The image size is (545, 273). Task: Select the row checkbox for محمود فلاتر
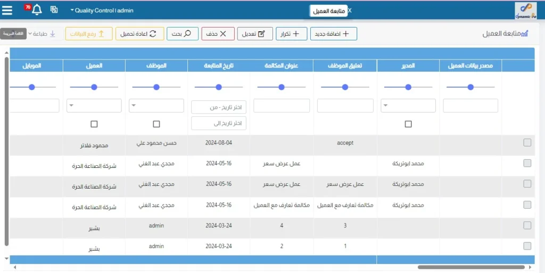(x=527, y=142)
